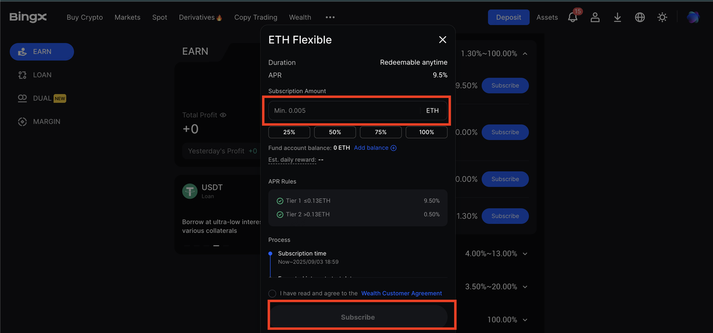This screenshot has height=333, width=713.
Task: Toggle Total Profit visibility eye icon
Action: (x=223, y=115)
